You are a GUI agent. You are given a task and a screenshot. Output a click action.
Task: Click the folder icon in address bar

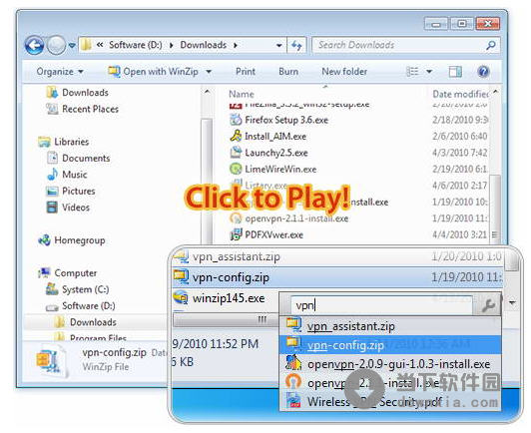click(x=87, y=45)
